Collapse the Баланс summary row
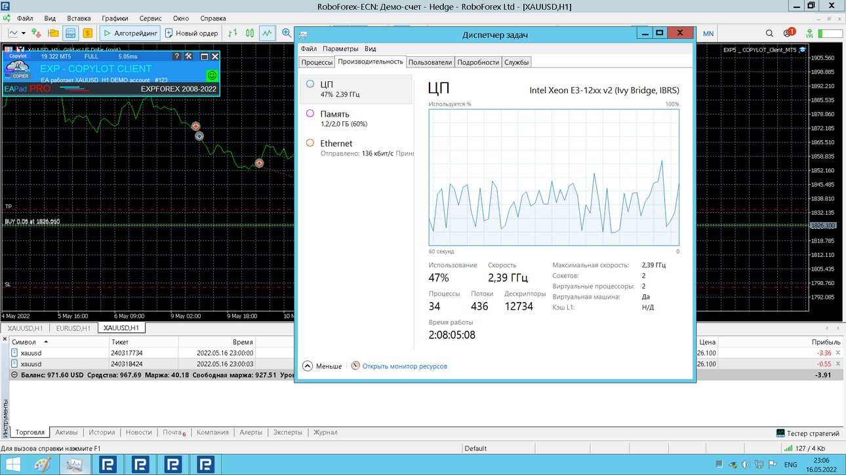846x475 pixels. point(15,375)
